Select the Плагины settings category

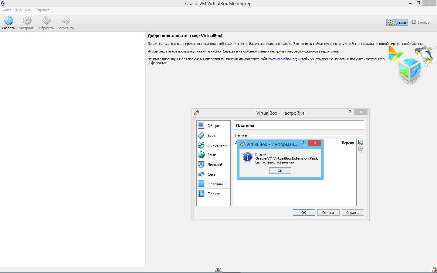click(213, 184)
